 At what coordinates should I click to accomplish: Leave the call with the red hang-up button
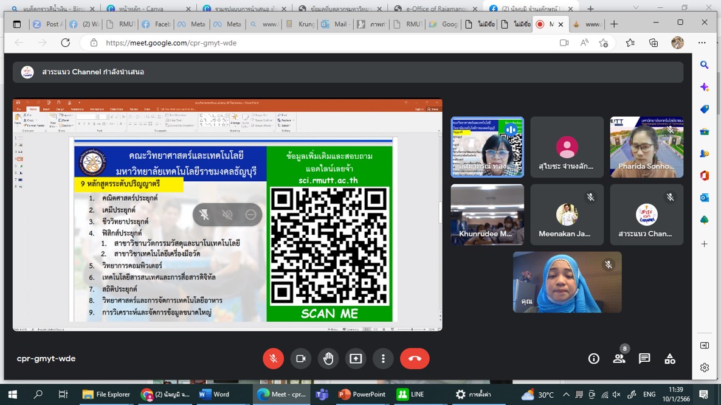click(415, 359)
